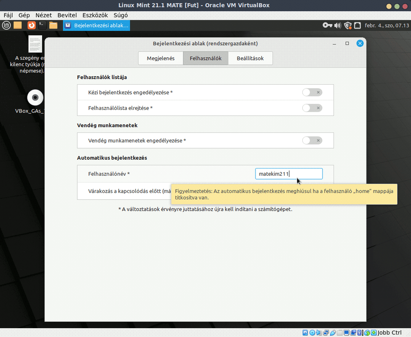Open the file manager folder icon

click(53, 25)
